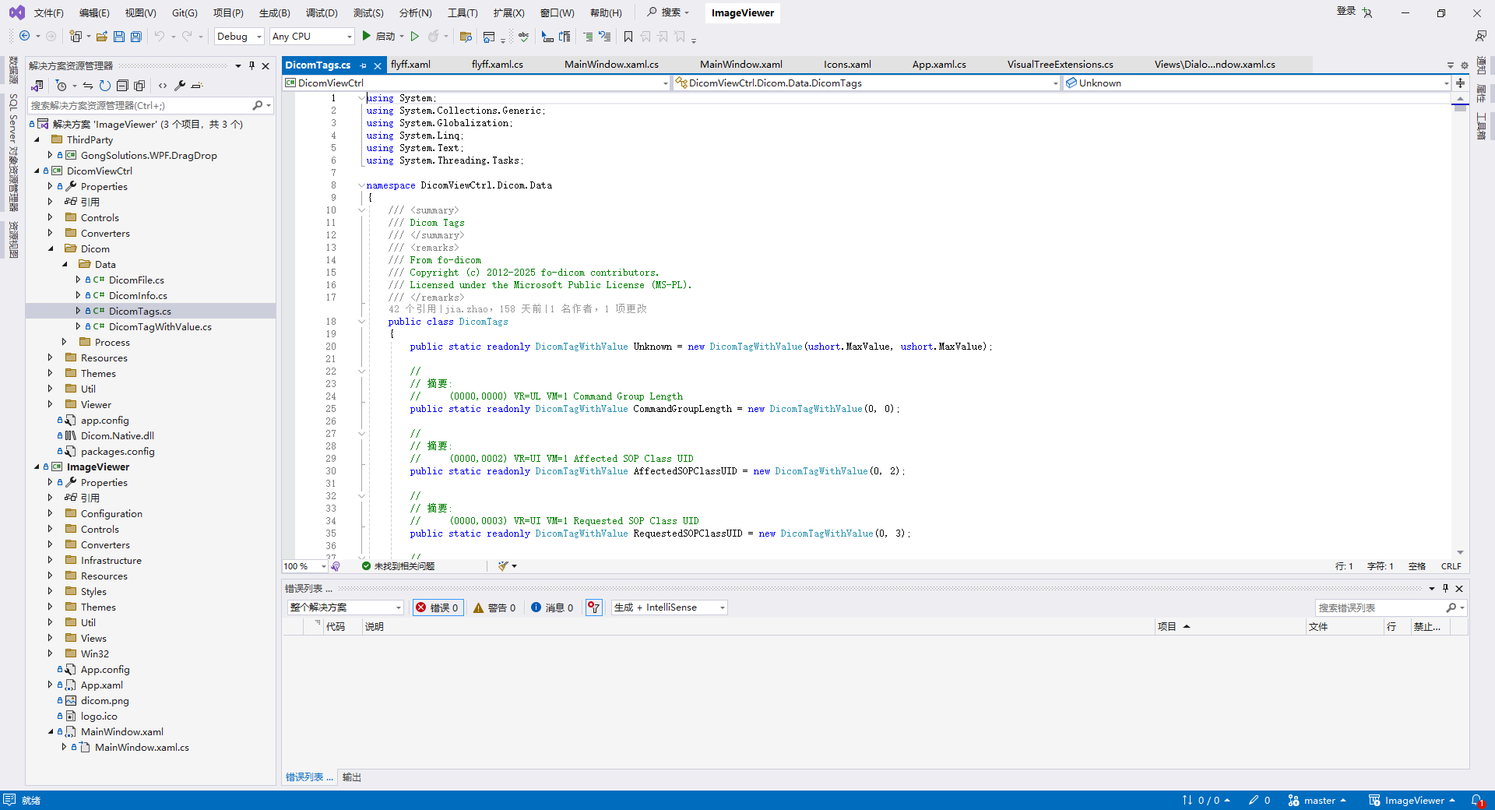Toggle the 警告 0 warnings filter
Viewport: 1495px width, 810px height.
(x=494, y=607)
